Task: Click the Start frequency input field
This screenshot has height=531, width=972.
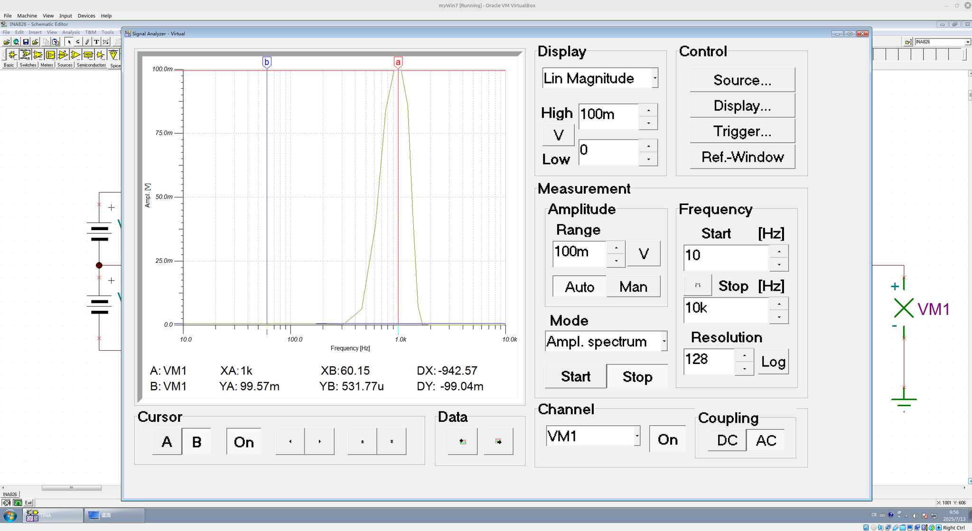Action: click(x=725, y=256)
